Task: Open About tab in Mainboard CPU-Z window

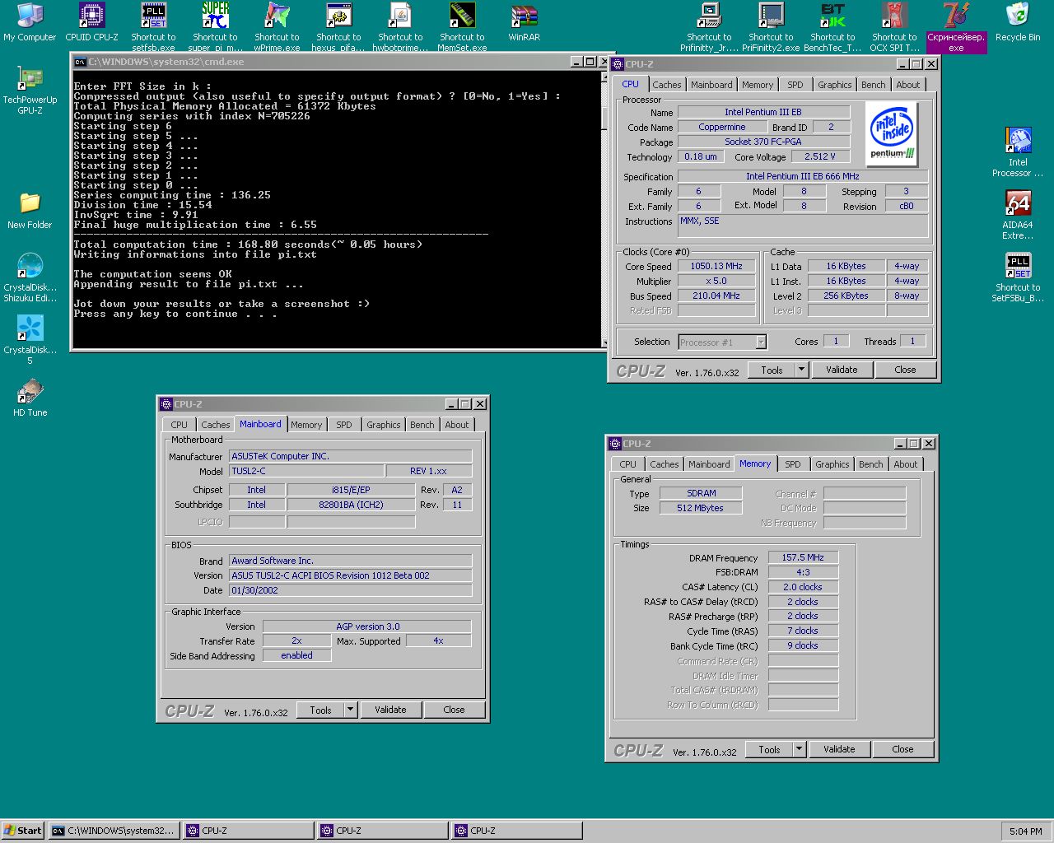Action: coord(457,425)
